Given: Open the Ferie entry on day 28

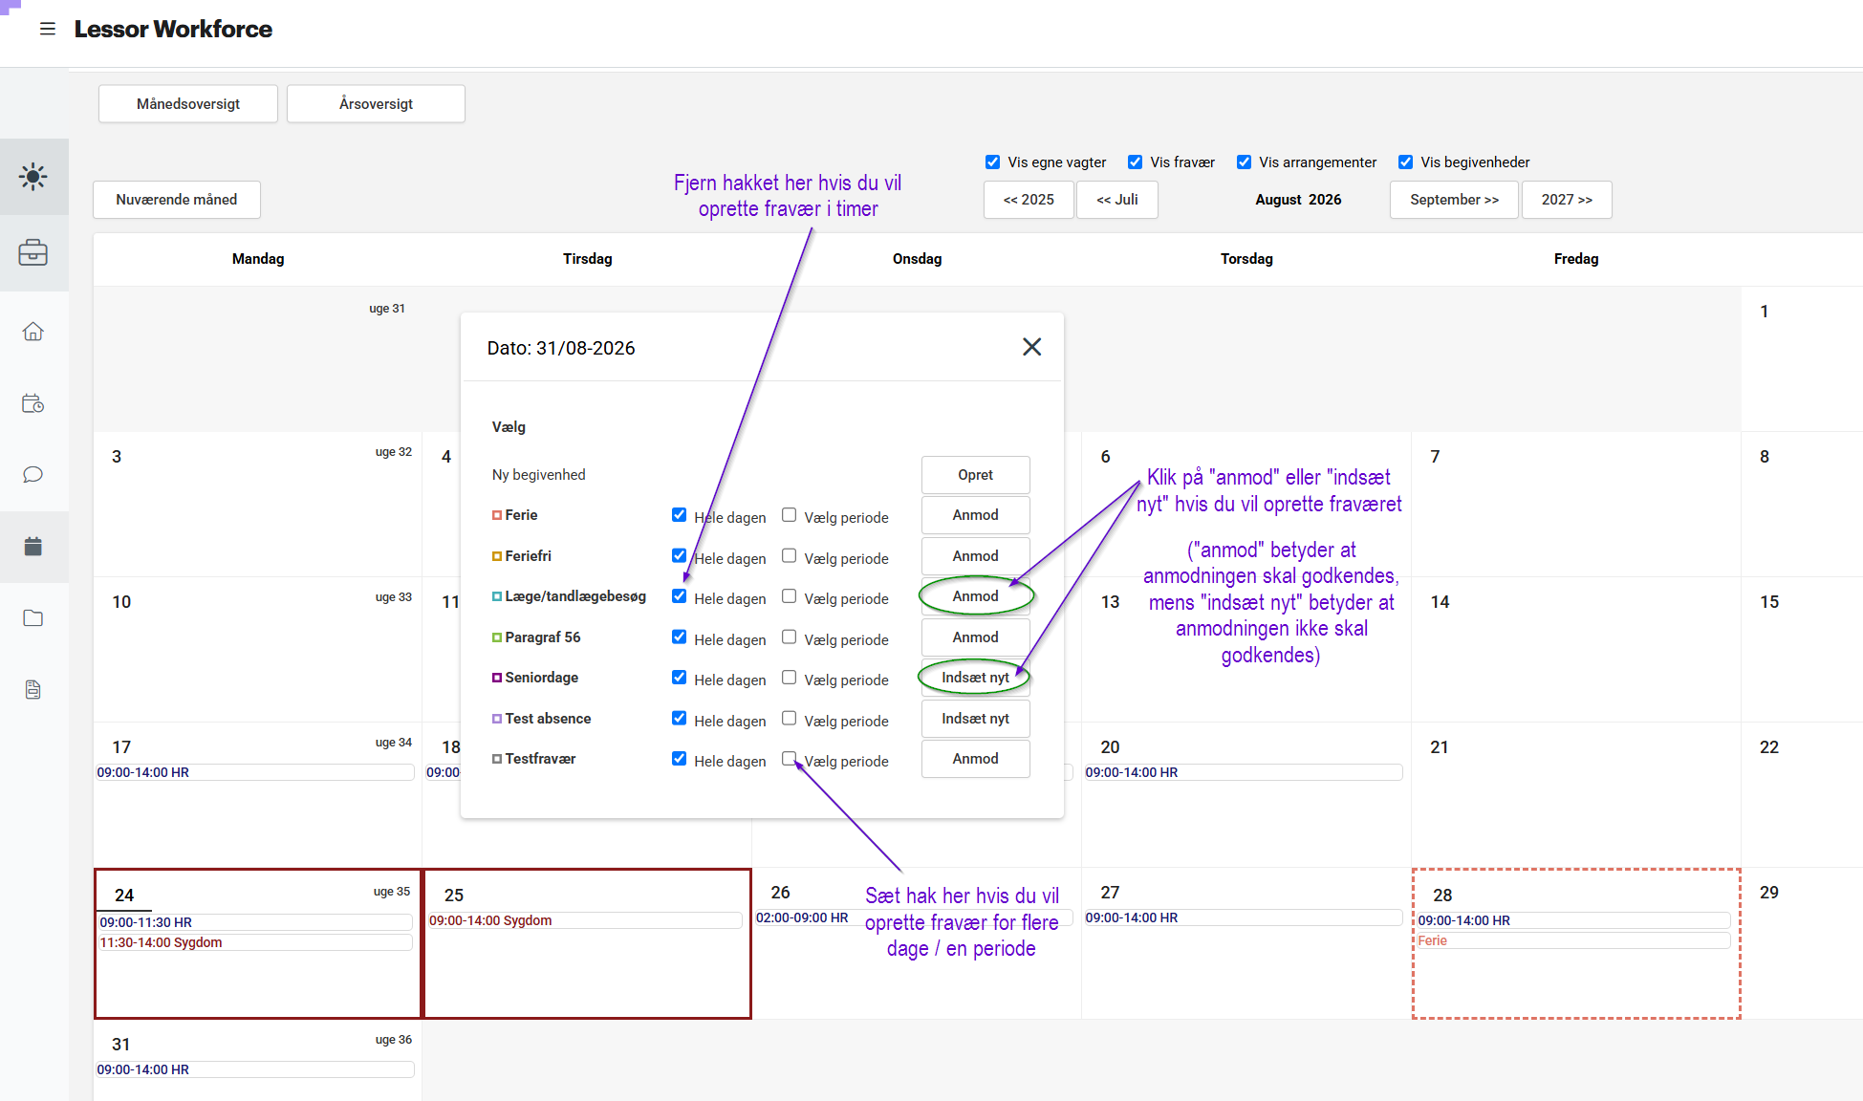Looking at the screenshot, I should pos(1573,940).
